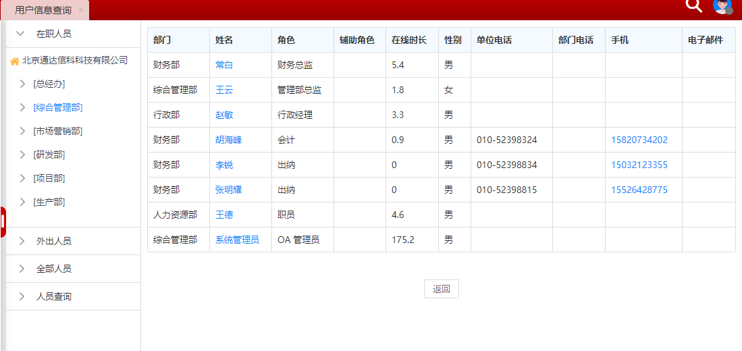Open user profile link 赵敏
This screenshot has width=742, height=351.
coord(224,115)
